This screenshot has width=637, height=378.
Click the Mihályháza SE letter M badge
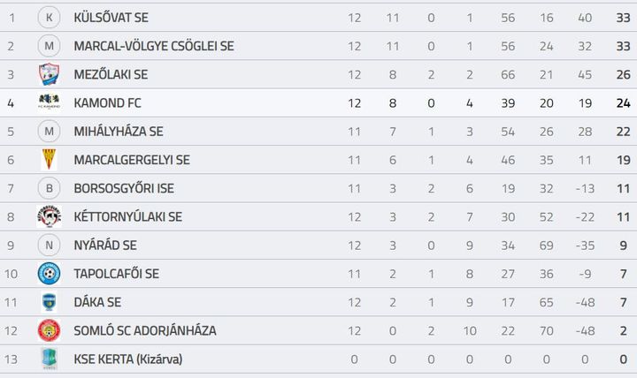tap(49, 131)
